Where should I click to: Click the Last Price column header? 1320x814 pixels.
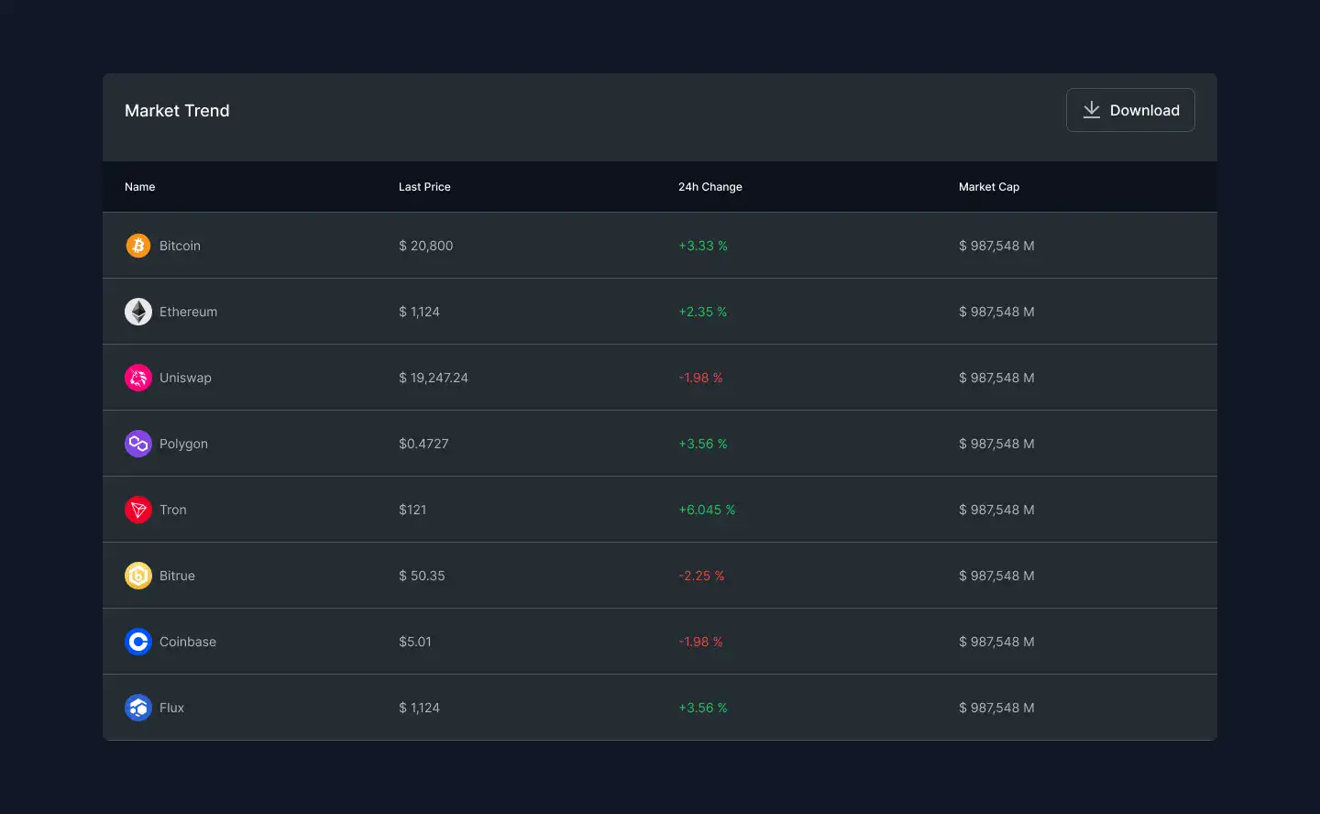[x=424, y=187]
